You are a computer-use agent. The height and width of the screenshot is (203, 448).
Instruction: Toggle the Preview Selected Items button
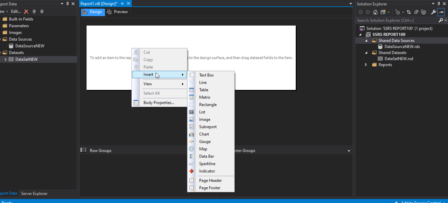tap(441, 12)
